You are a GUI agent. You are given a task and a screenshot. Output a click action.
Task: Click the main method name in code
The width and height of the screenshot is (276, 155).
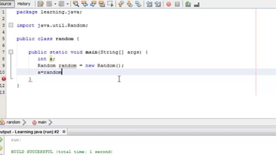(91, 52)
